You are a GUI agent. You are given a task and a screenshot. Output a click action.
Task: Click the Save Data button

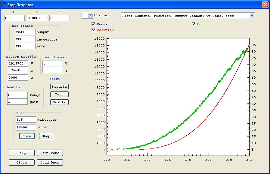click(x=50, y=153)
